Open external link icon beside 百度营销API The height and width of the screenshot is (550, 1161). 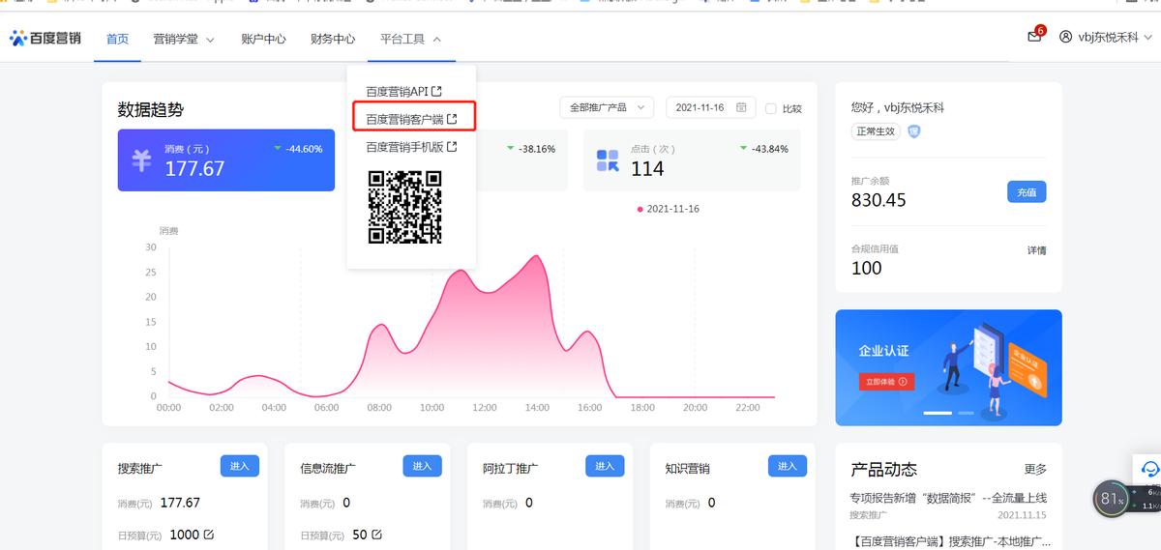pos(436,91)
